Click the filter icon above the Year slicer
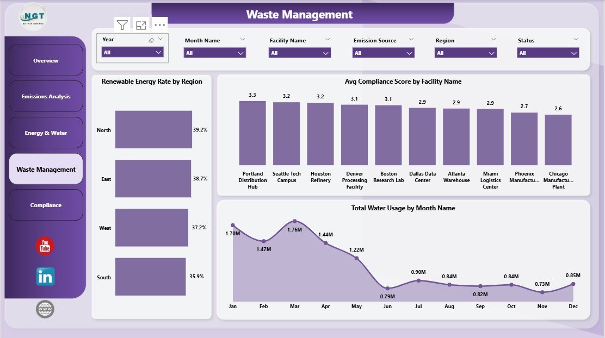 point(121,24)
